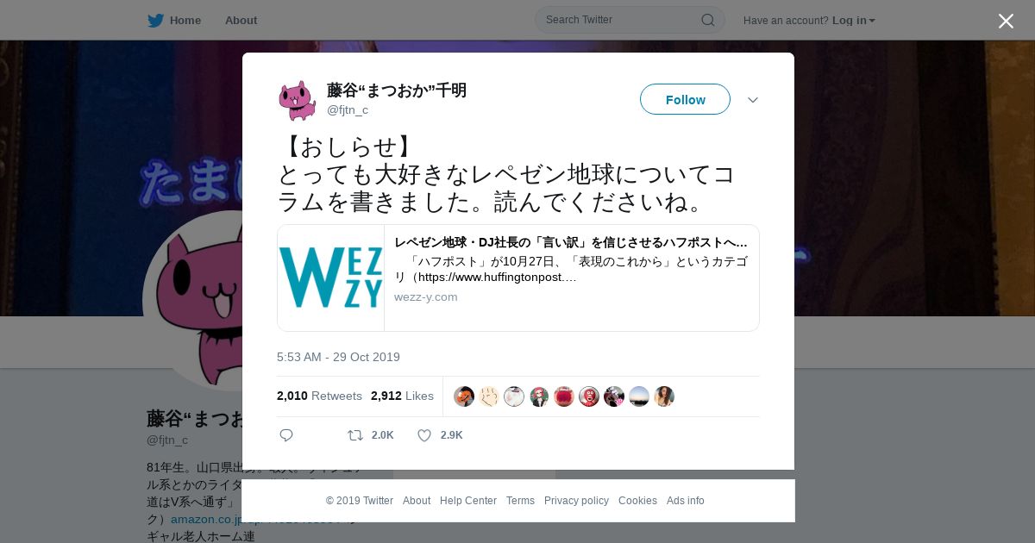The height and width of the screenshot is (543, 1035).
Task: Open the Log in dropdown
Action: tap(854, 20)
